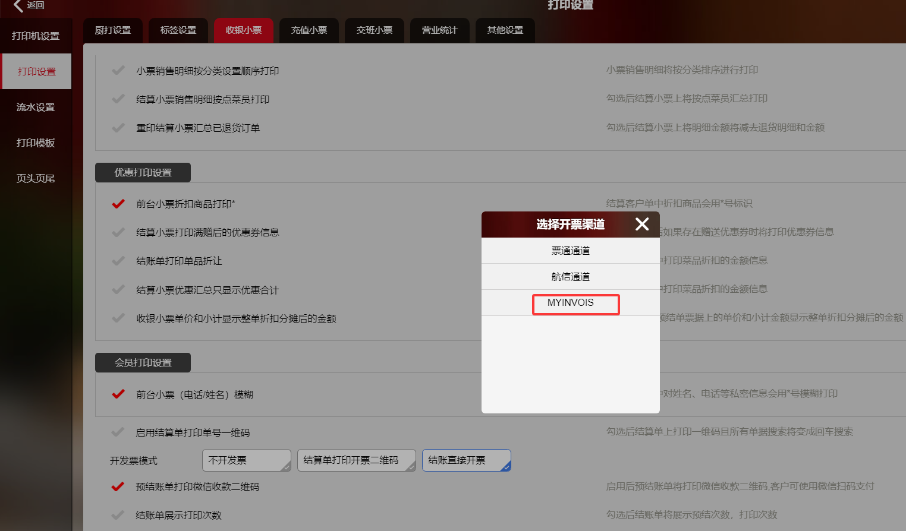Select 不开发票 invoice mode
Viewport: 906px width, 531px height.
246,460
